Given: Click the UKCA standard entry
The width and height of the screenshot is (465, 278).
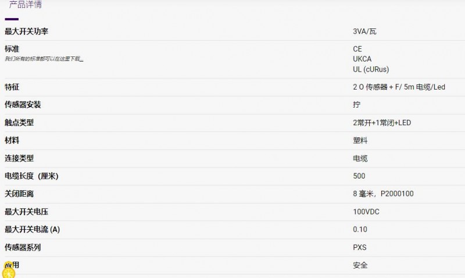Looking at the screenshot, I should click(362, 59).
